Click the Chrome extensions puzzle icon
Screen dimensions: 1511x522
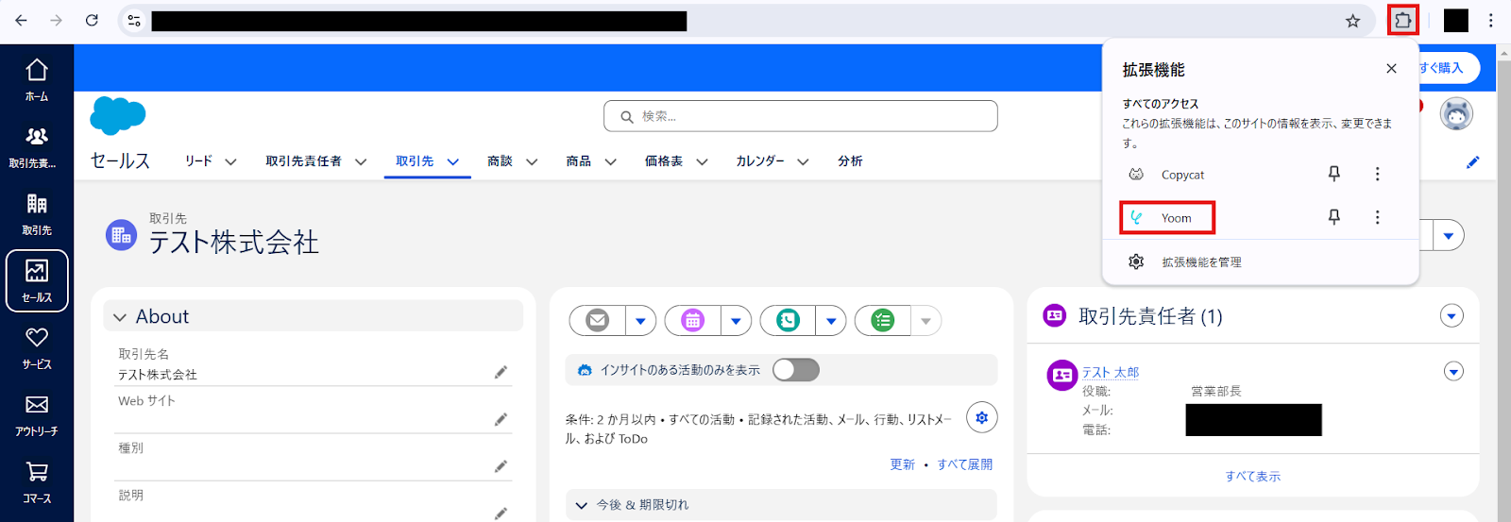(1402, 20)
